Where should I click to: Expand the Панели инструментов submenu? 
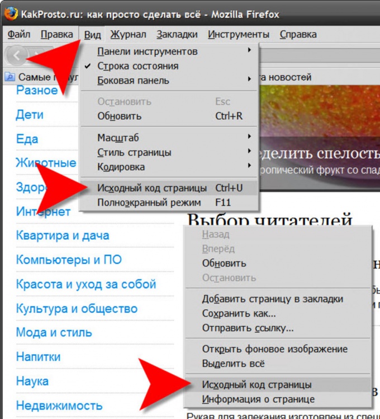(169, 52)
